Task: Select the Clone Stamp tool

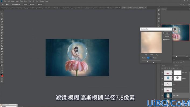Action: [2, 38]
